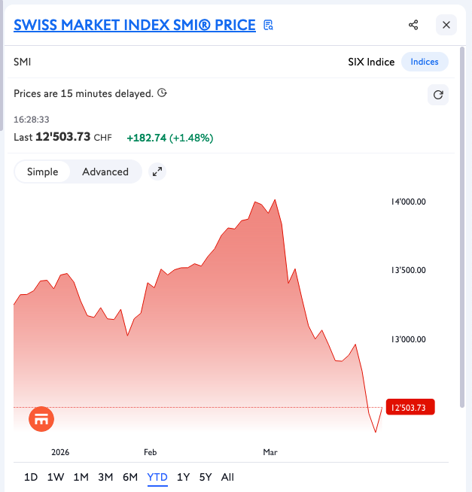Select the All time range
Image resolution: width=472 pixels, height=492 pixels.
coord(227,477)
